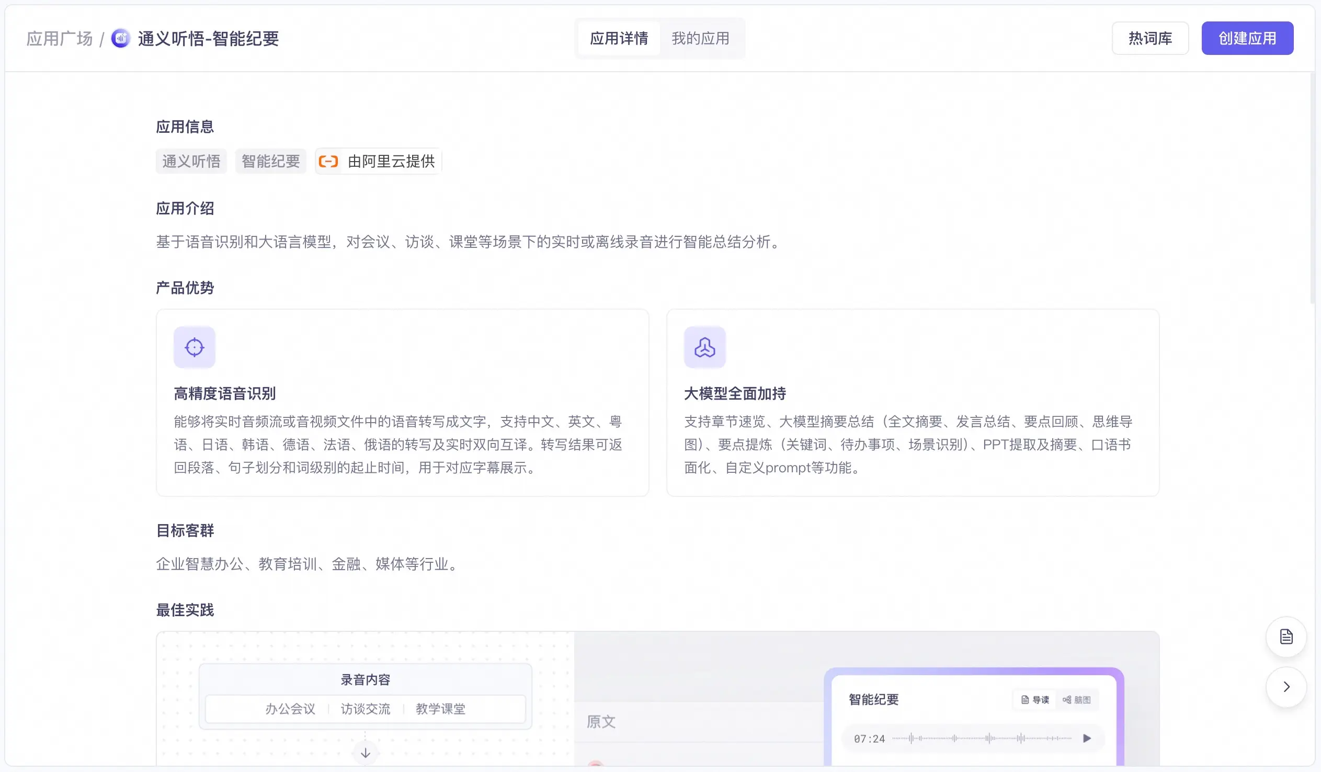Open the 应用详情 tab

[x=619, y=38]
